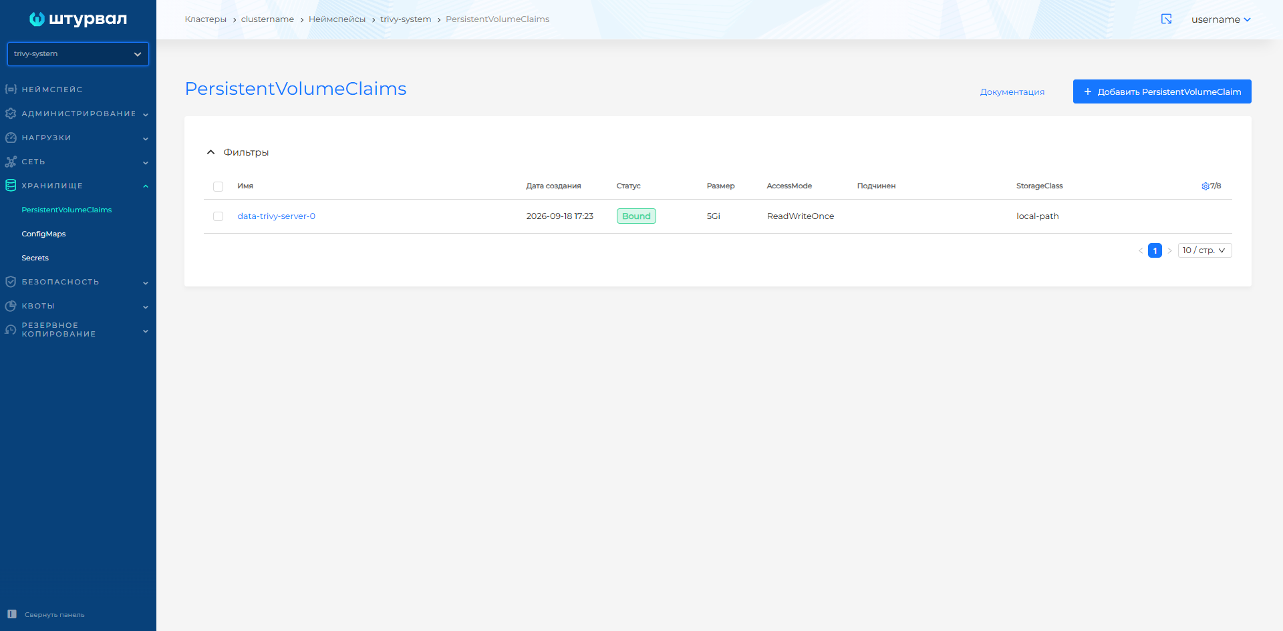Click Свернуть панель at sidebar bottom
1283x631 pixels.
coord(55,615)
